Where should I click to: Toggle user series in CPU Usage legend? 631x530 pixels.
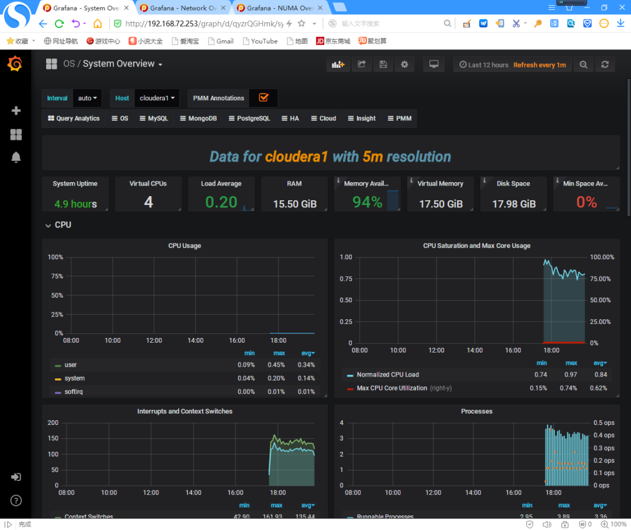(71, 365)
